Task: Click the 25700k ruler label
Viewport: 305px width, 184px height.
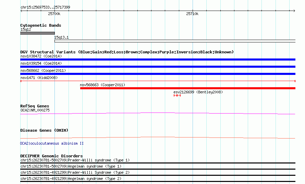Action: (x=54, y=14)
